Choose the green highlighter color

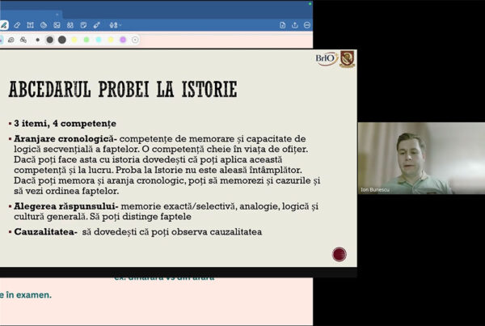tap(86, 40)
